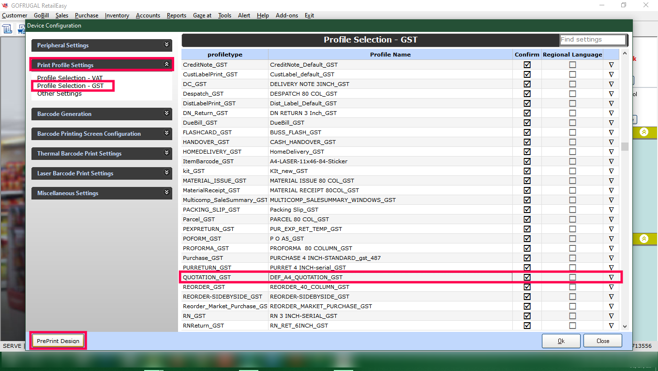
Task: Select profile name PURRET 4 INCH-serial_GST
Action: tap(390, 268)
